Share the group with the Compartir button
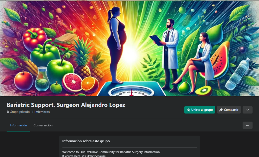 229,110
